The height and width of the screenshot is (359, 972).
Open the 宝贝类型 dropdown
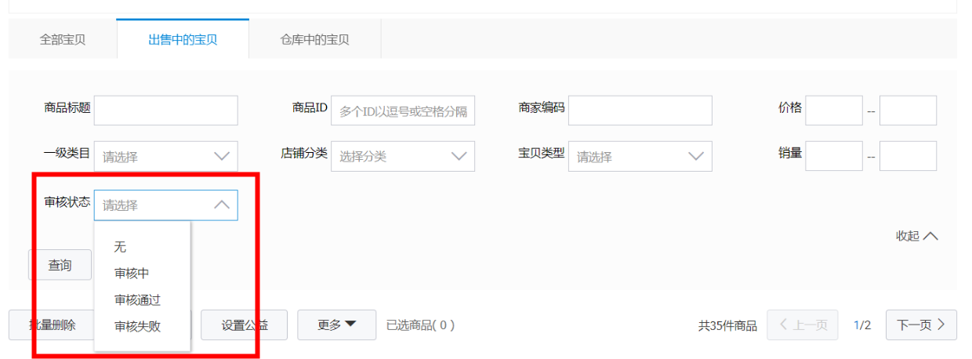640,156
